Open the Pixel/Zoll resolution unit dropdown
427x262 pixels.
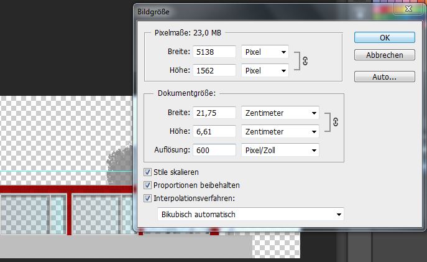pos(280,150)
